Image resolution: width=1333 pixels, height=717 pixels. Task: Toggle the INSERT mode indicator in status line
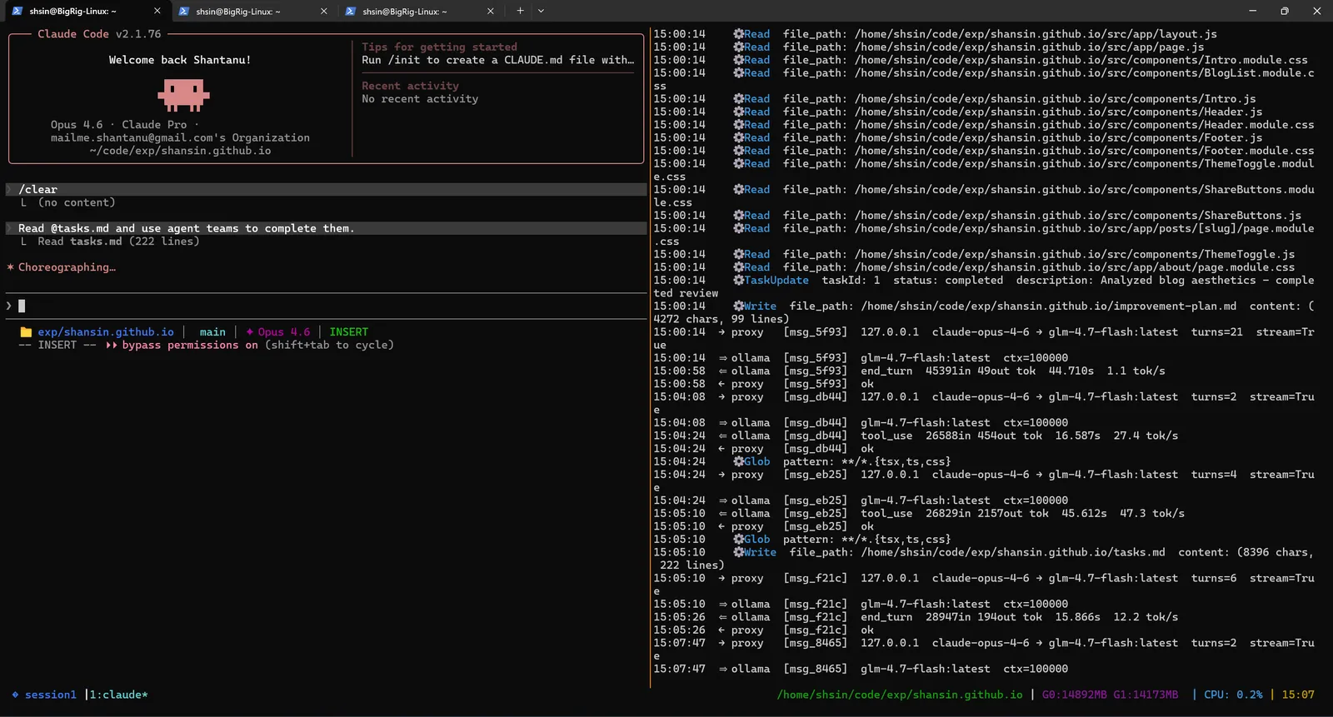(348, 331)
